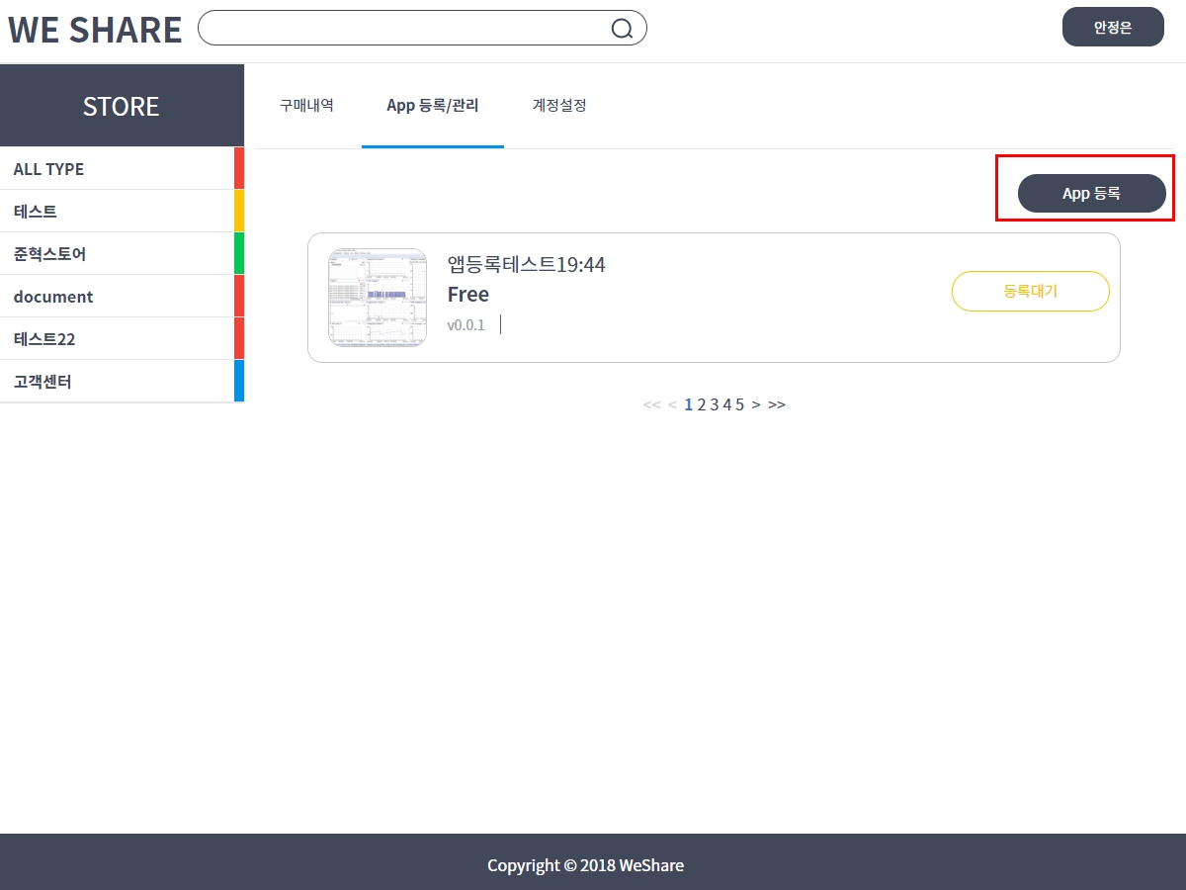
Task: Click the 등록대기 status button
Action: (x=1030, y=292)
